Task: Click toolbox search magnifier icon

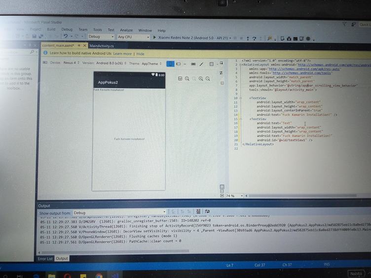Action: 32,52
